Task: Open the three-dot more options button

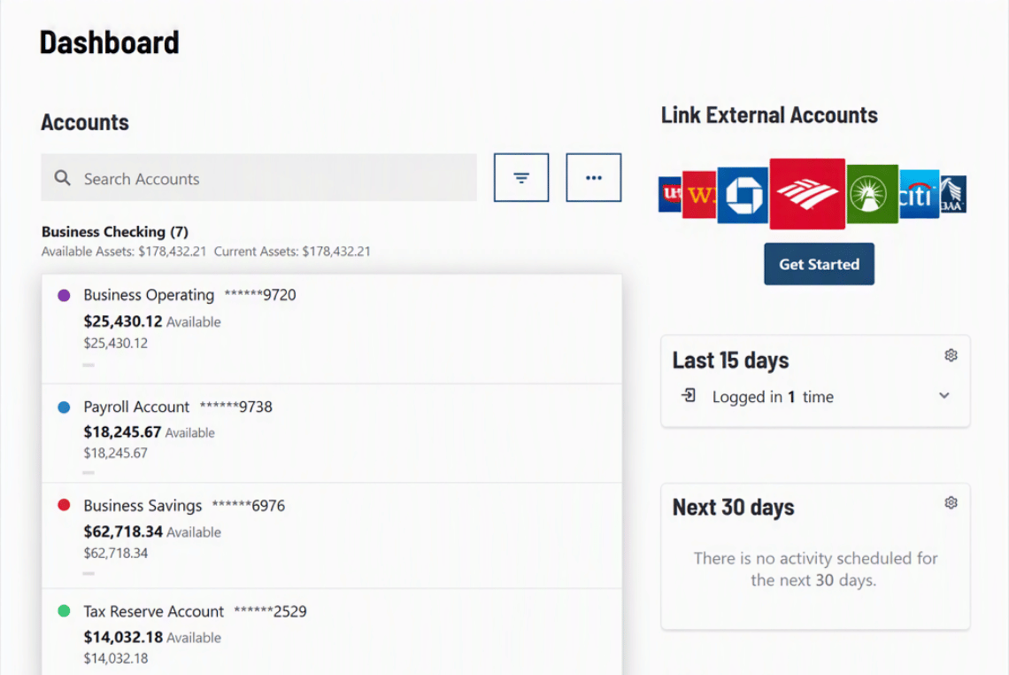Action: coord(593,177)
